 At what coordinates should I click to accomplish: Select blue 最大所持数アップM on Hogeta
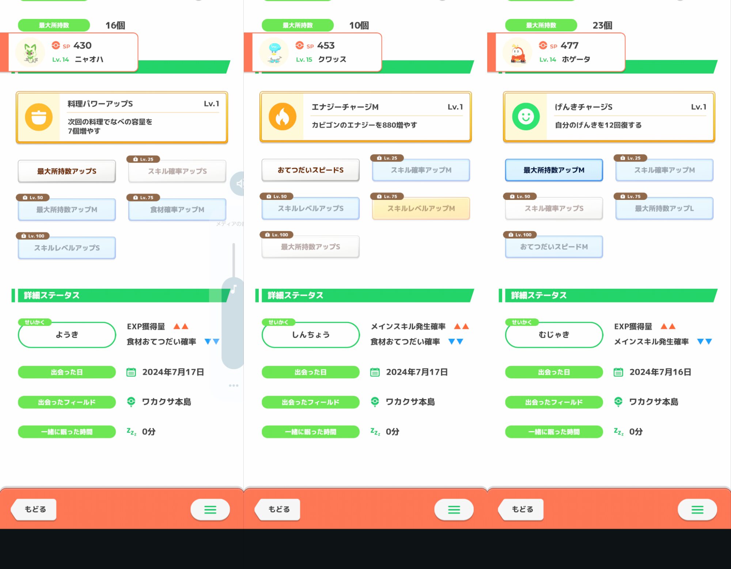[x=554, y=170]
